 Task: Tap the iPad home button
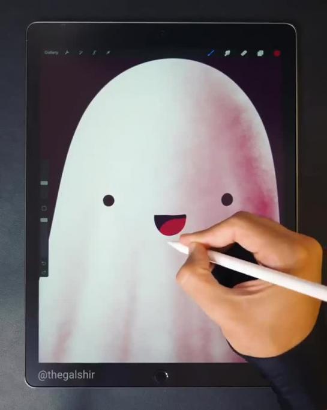pyautogui.click(x=161, y=376)
